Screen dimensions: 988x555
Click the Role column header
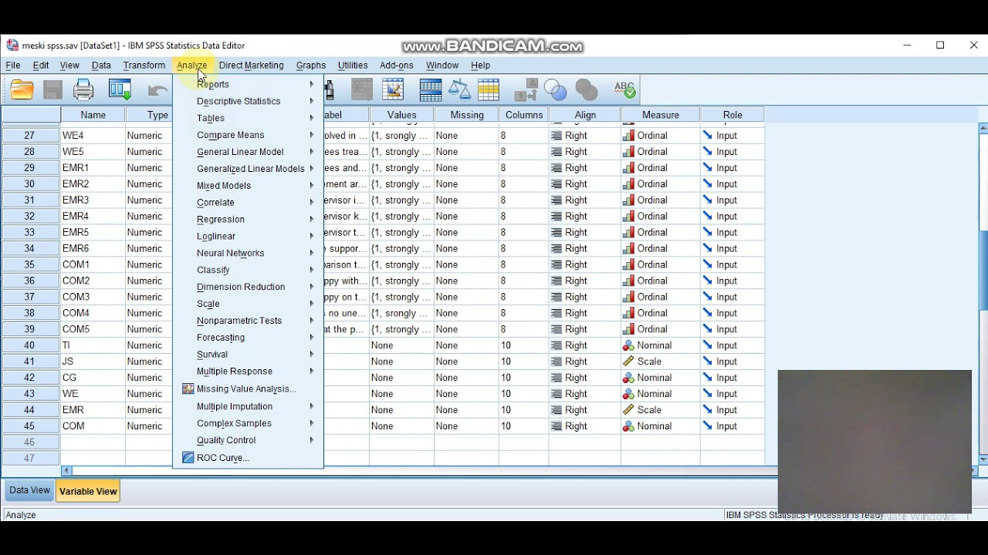pyautogui.click(x=733, y=115)
